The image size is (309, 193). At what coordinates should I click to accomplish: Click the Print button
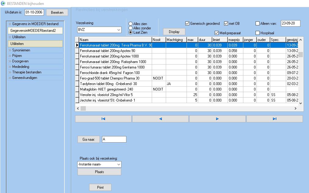(100, 187)
